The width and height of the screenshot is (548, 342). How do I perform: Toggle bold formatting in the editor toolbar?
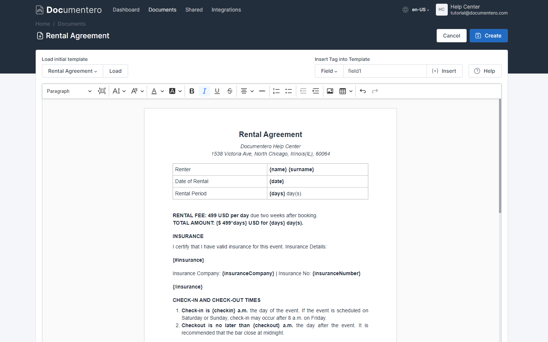pos(192,91)
